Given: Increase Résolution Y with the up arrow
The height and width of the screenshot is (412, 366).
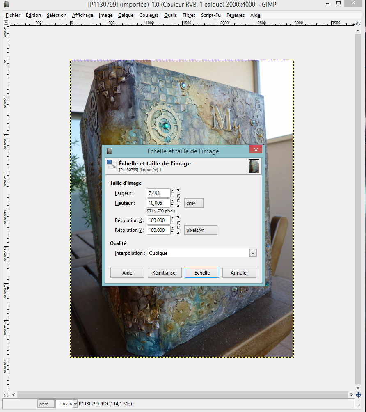Looking at the screenshot, I should pyautogui.click(x=172, y=228).
